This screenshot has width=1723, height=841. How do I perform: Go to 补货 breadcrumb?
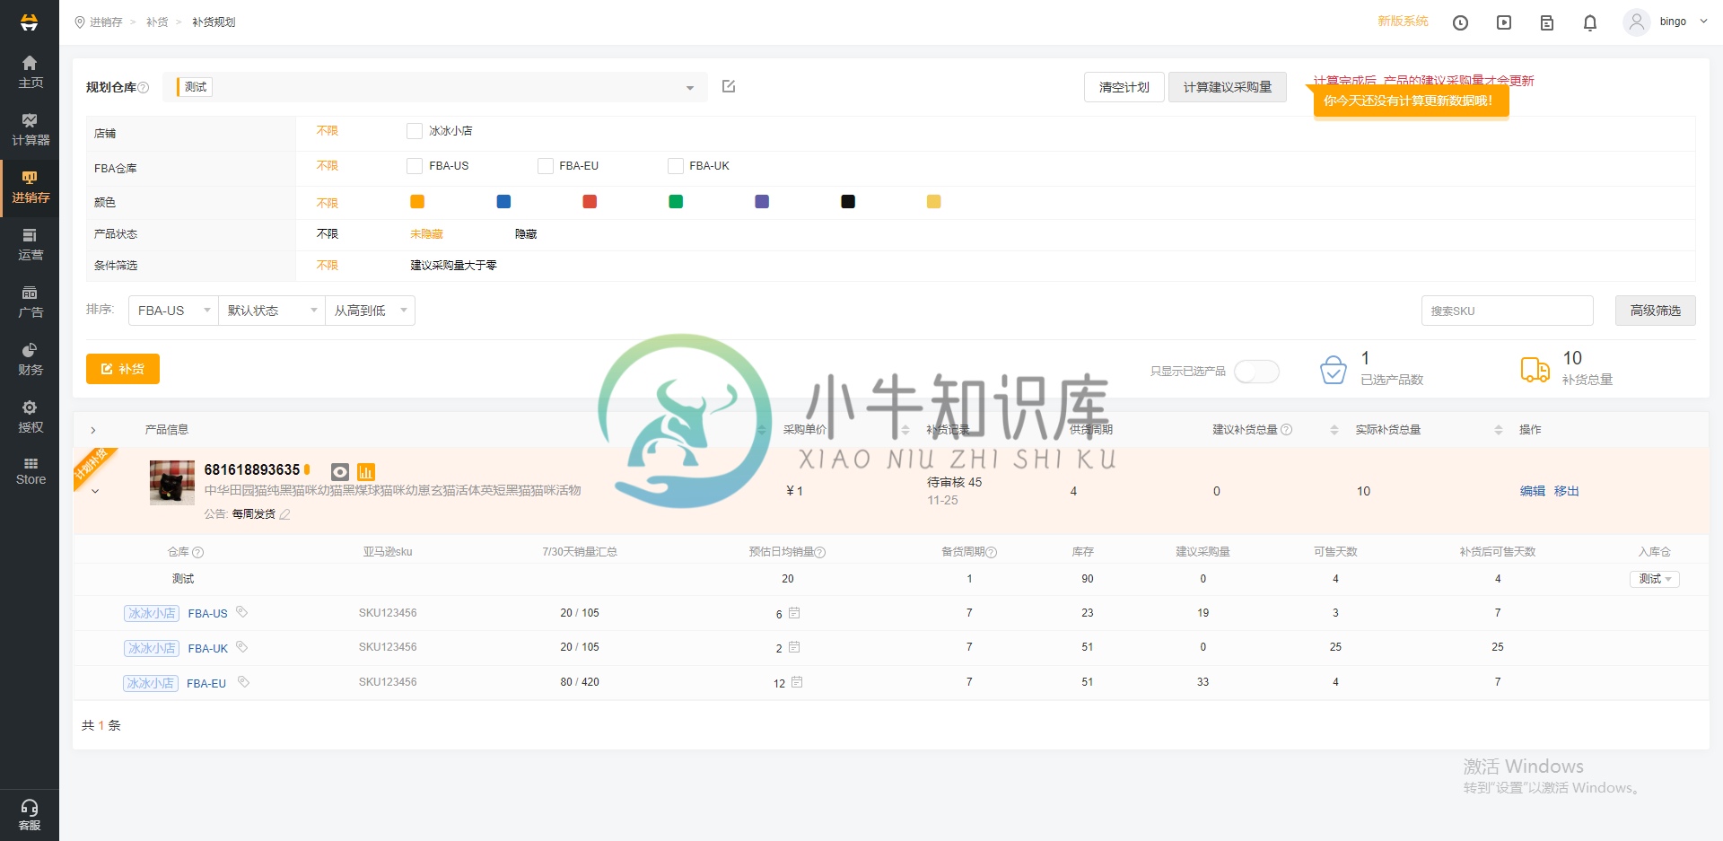157,22
